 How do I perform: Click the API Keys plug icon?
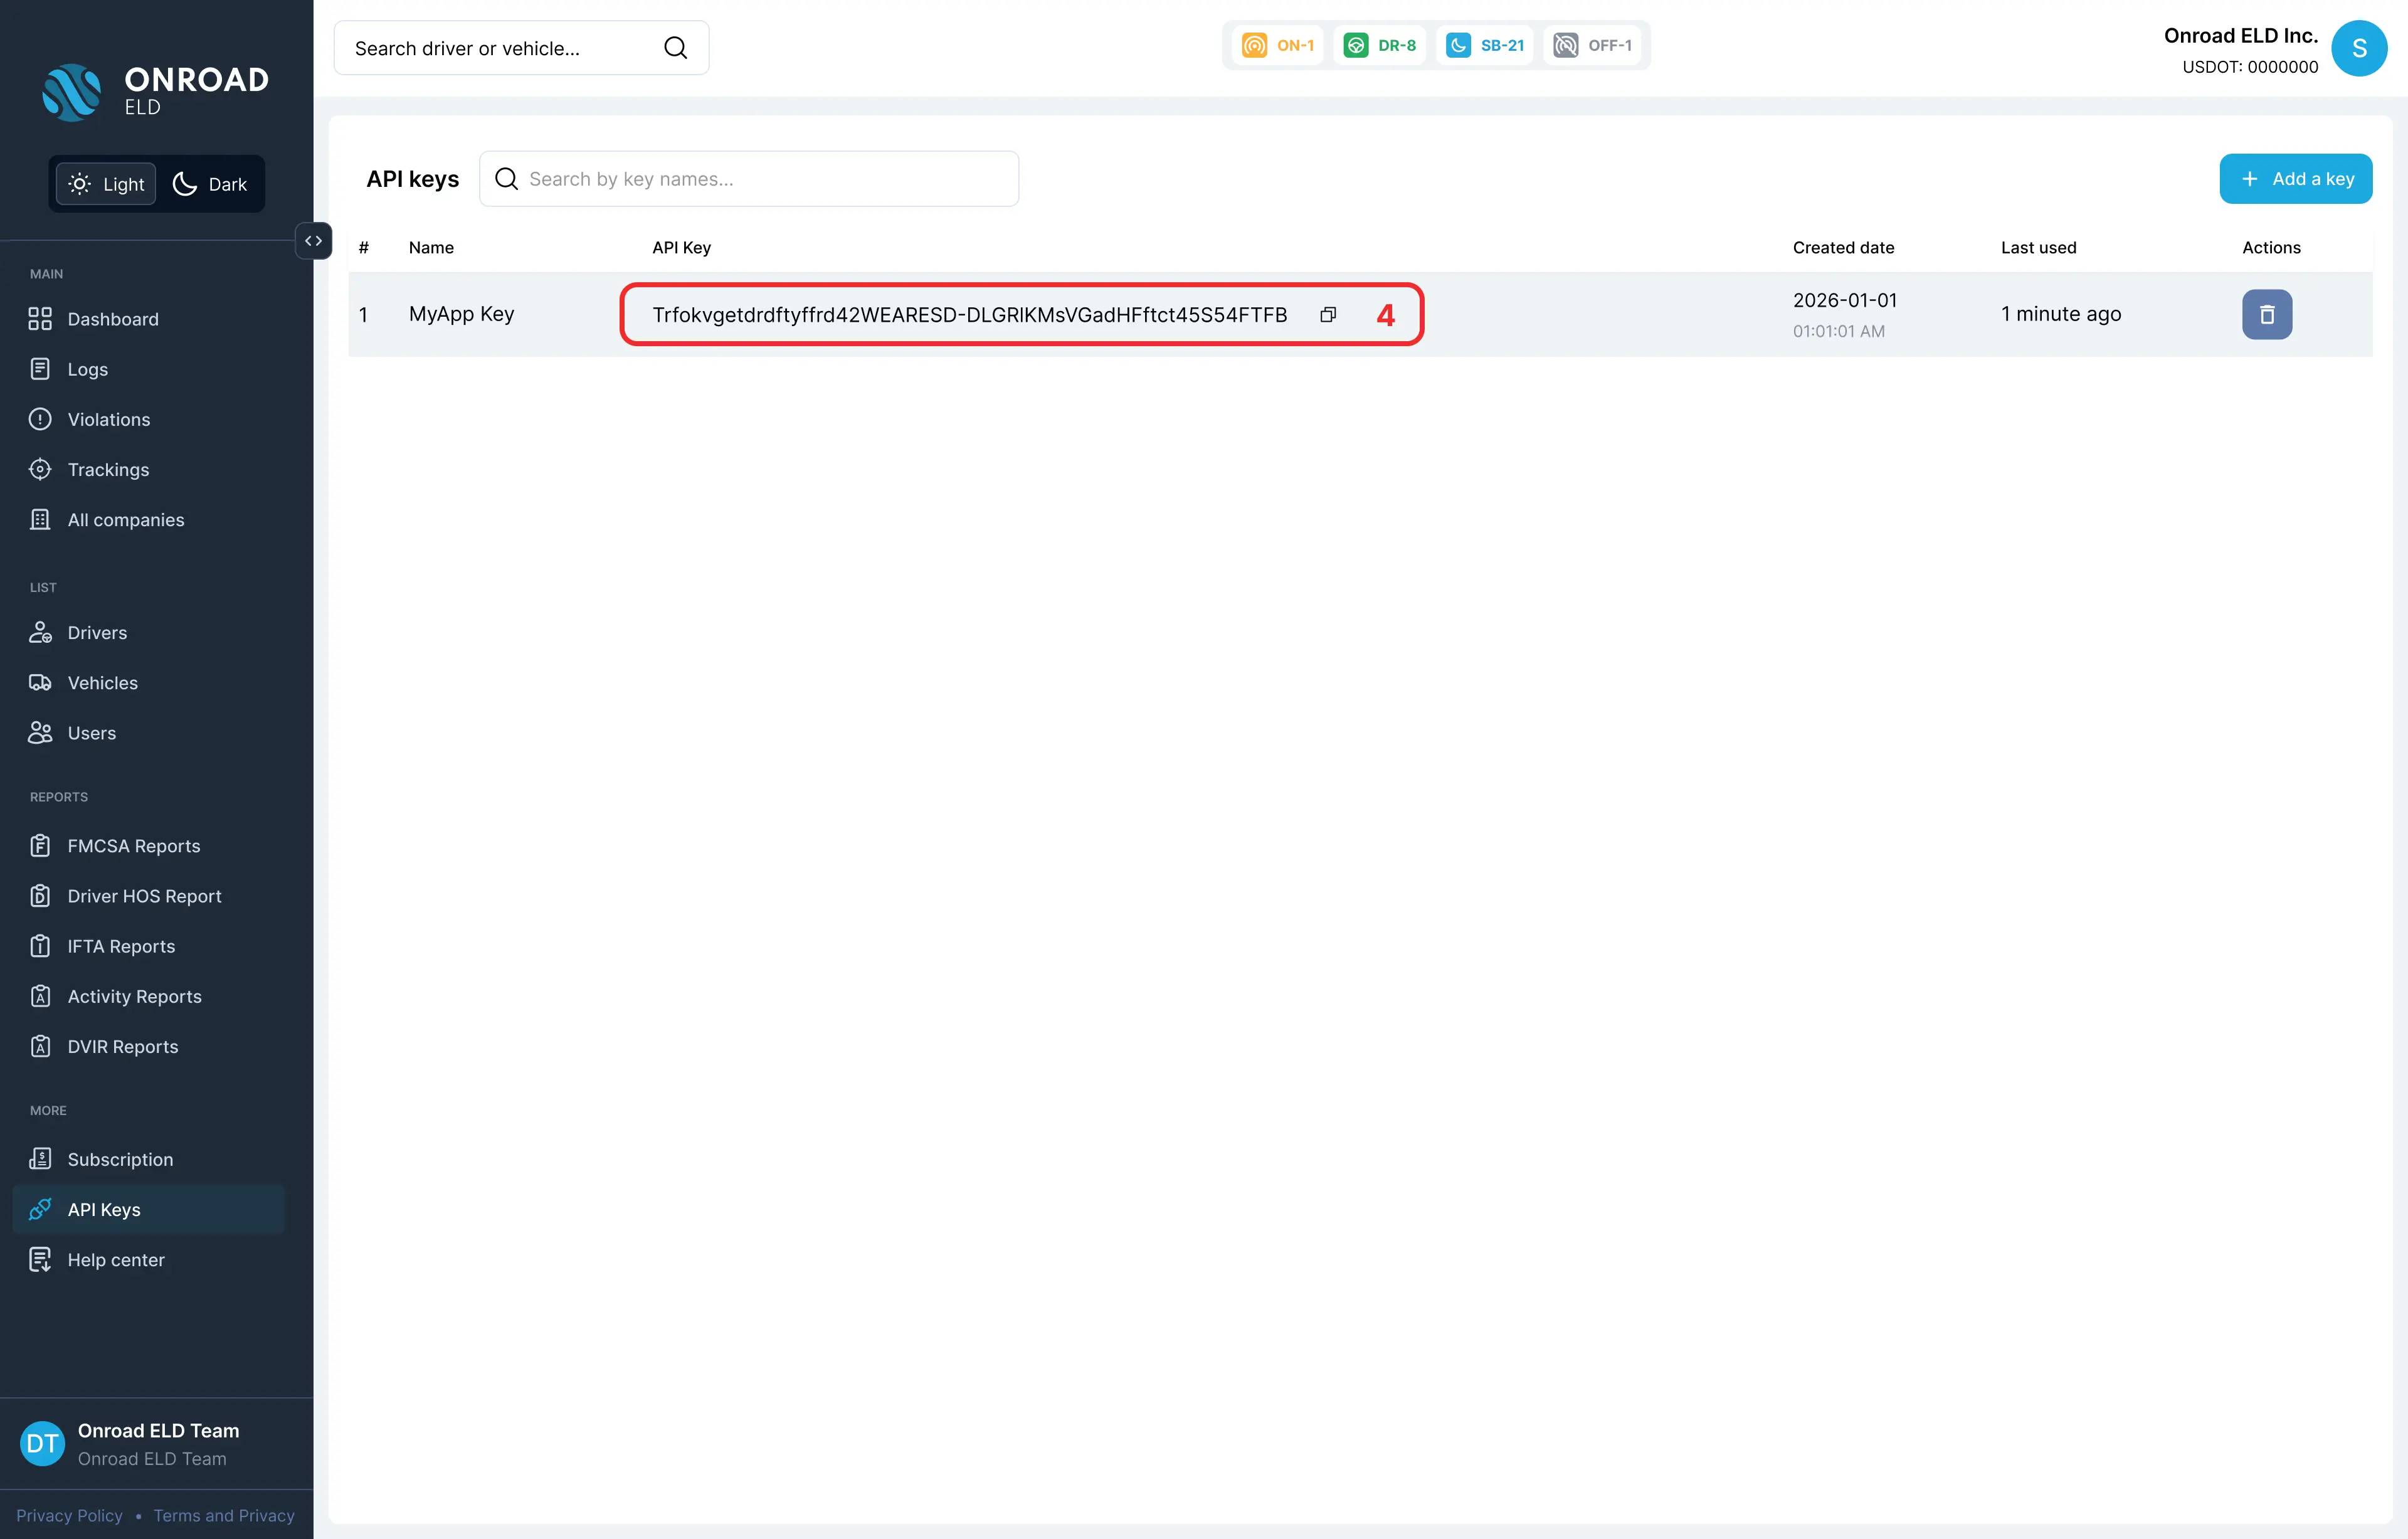pos(40,1209)
